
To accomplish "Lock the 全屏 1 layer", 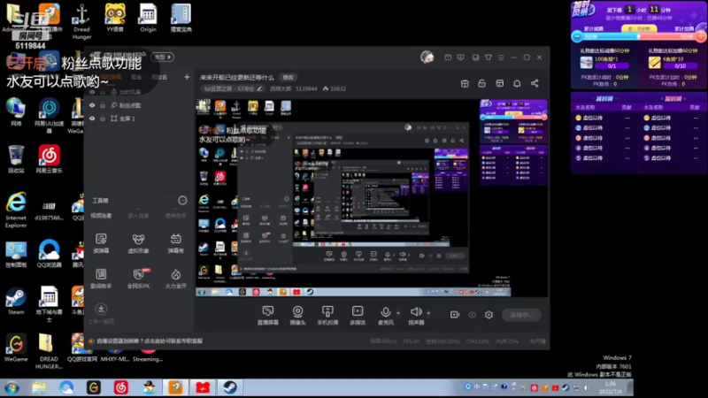I will (103, 119).
